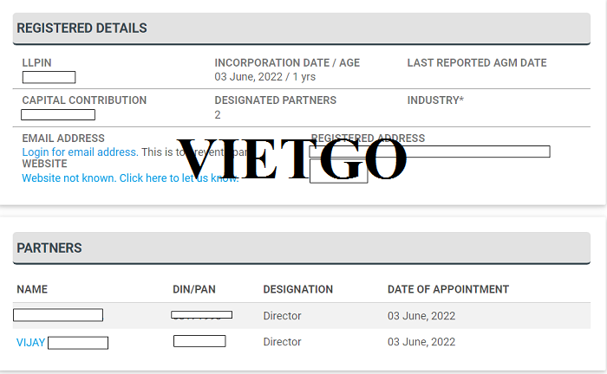
Task: Click the Director designation in first row
Action: [x=282, y=316]
